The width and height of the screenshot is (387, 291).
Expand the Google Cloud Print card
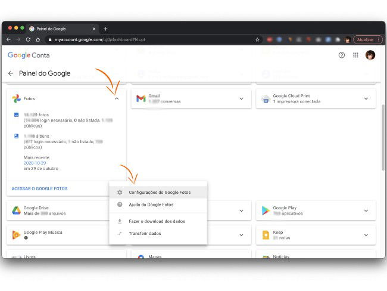pyautogui.click(x=366, y=98)
